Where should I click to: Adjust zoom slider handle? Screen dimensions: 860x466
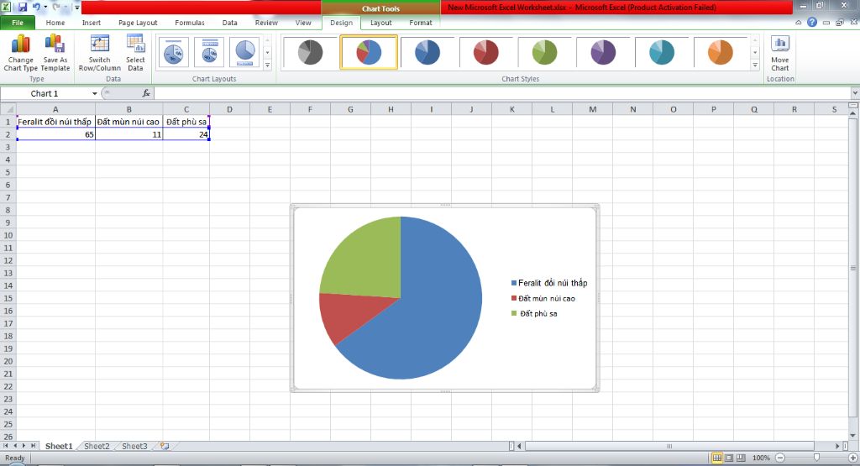click(x=816, y=458)
